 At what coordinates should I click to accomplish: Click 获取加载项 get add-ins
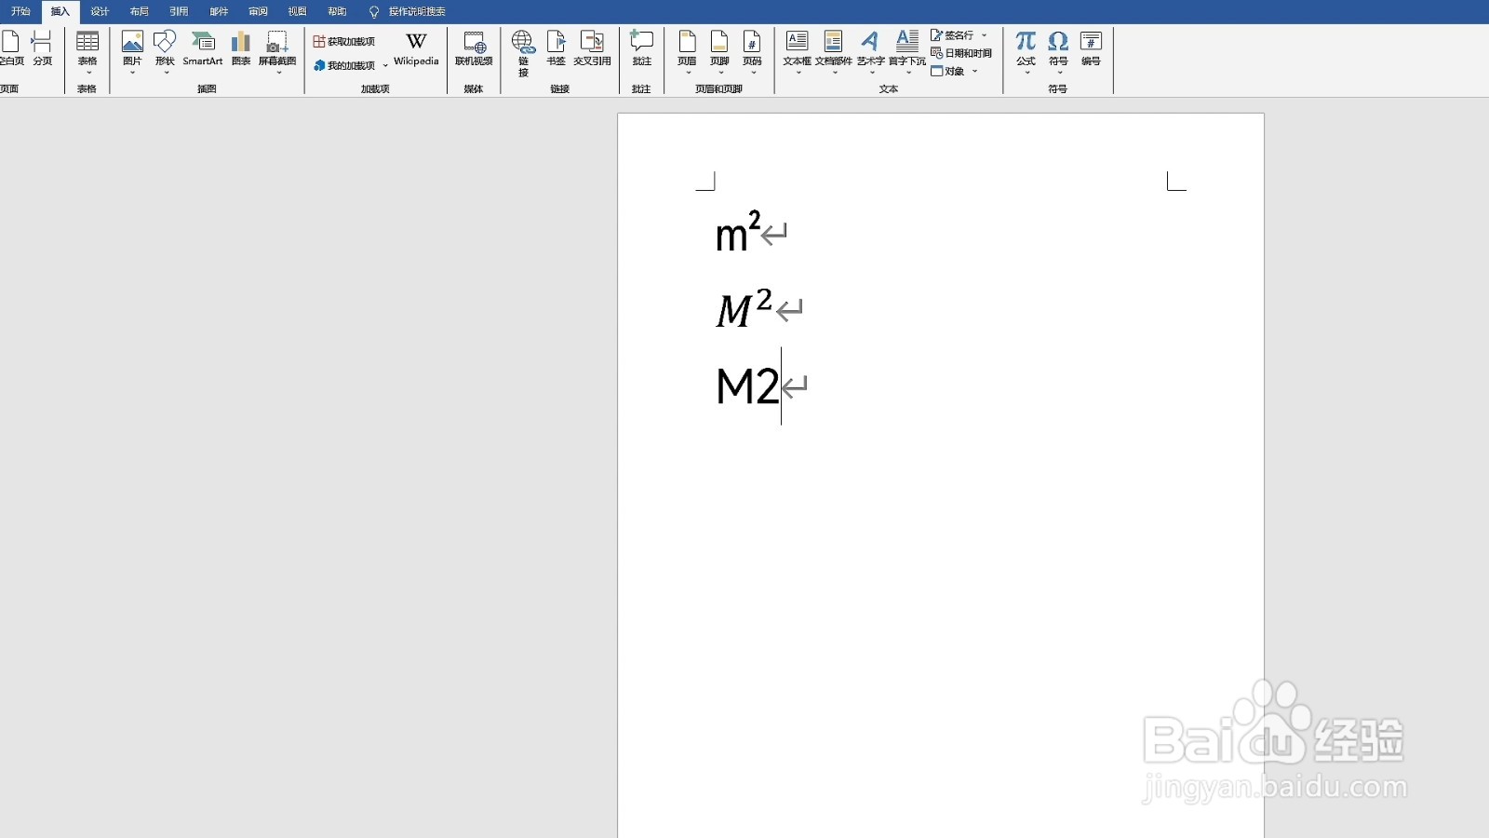click(344, 42)
